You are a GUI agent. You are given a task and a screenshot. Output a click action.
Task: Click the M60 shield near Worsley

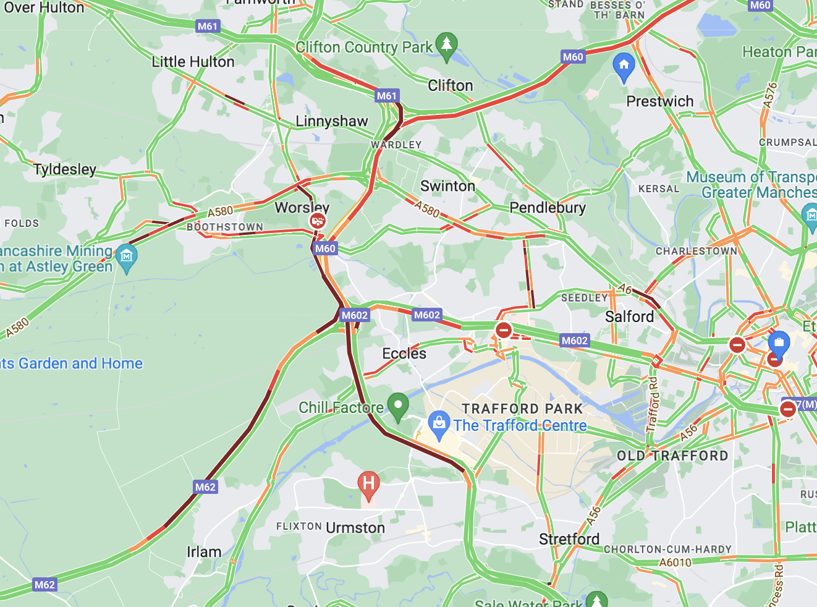tap(325, 248)
